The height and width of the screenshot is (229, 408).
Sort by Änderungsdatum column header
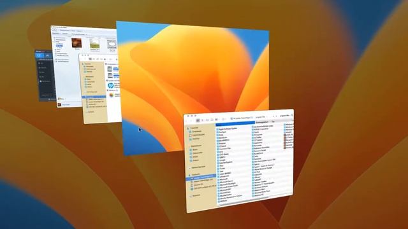[262, 122]
